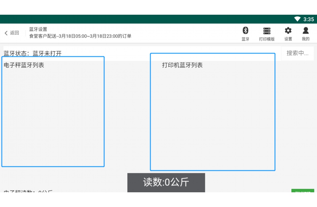The height and width of the screenshot is (207, 317).
Task: Select the 蓝牙设置 page title
Action: [38, 29]
